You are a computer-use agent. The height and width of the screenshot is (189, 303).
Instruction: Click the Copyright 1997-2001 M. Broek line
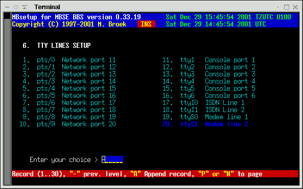coord(69,24)
